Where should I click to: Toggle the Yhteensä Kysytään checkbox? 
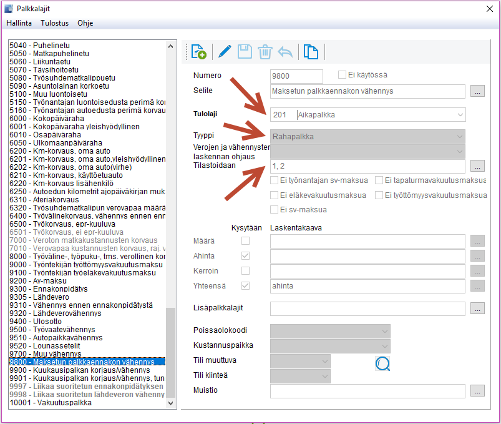tap(245, 285)
